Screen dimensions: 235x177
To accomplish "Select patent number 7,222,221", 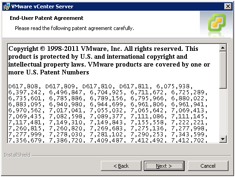I will 188,122.
